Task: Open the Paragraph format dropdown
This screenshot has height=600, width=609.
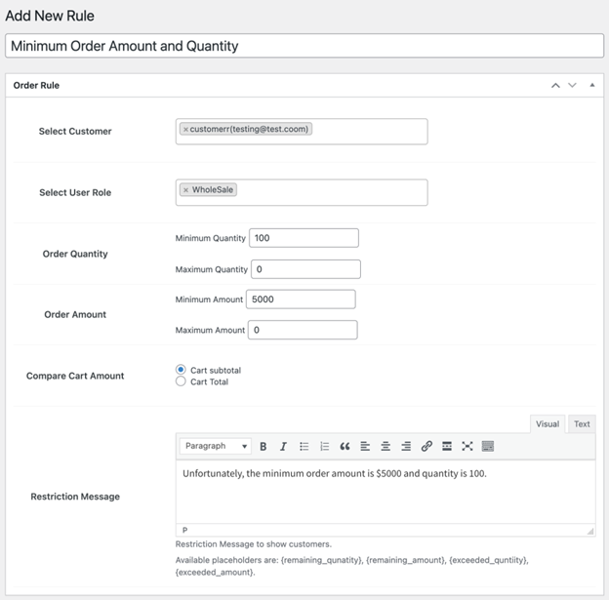Action: [x=216, y=446]
